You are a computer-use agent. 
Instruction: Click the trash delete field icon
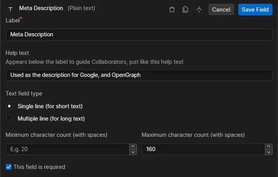[172, 10]
